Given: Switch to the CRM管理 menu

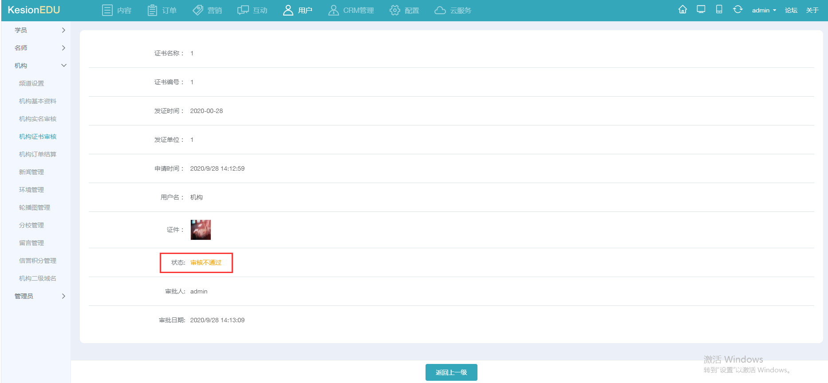Looking at the screenshot, I should (351, 10).
